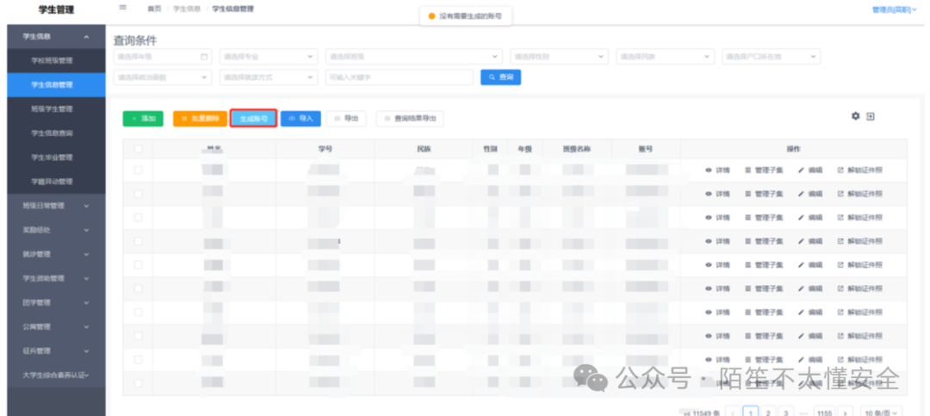Tick the checkbox of the seventh table row

138,313
